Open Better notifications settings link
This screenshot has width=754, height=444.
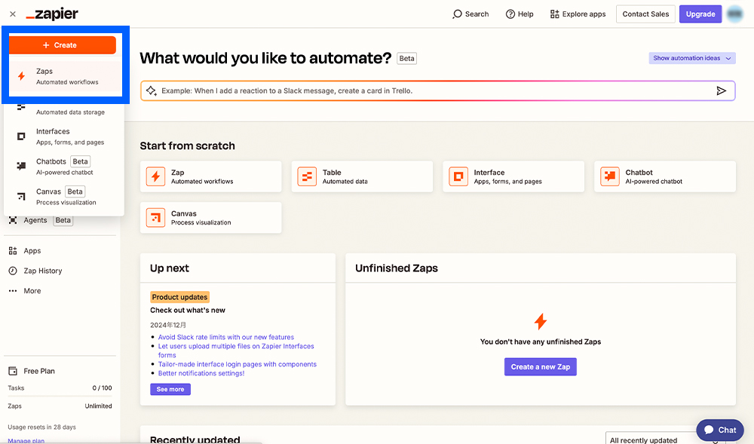[x=201, y=373]
